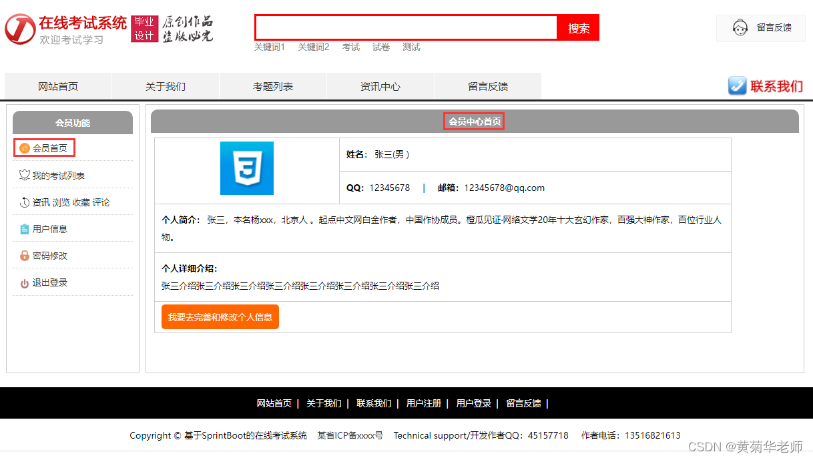Open 会员首页 in member sidebar
813x460 pixels.
50,148
